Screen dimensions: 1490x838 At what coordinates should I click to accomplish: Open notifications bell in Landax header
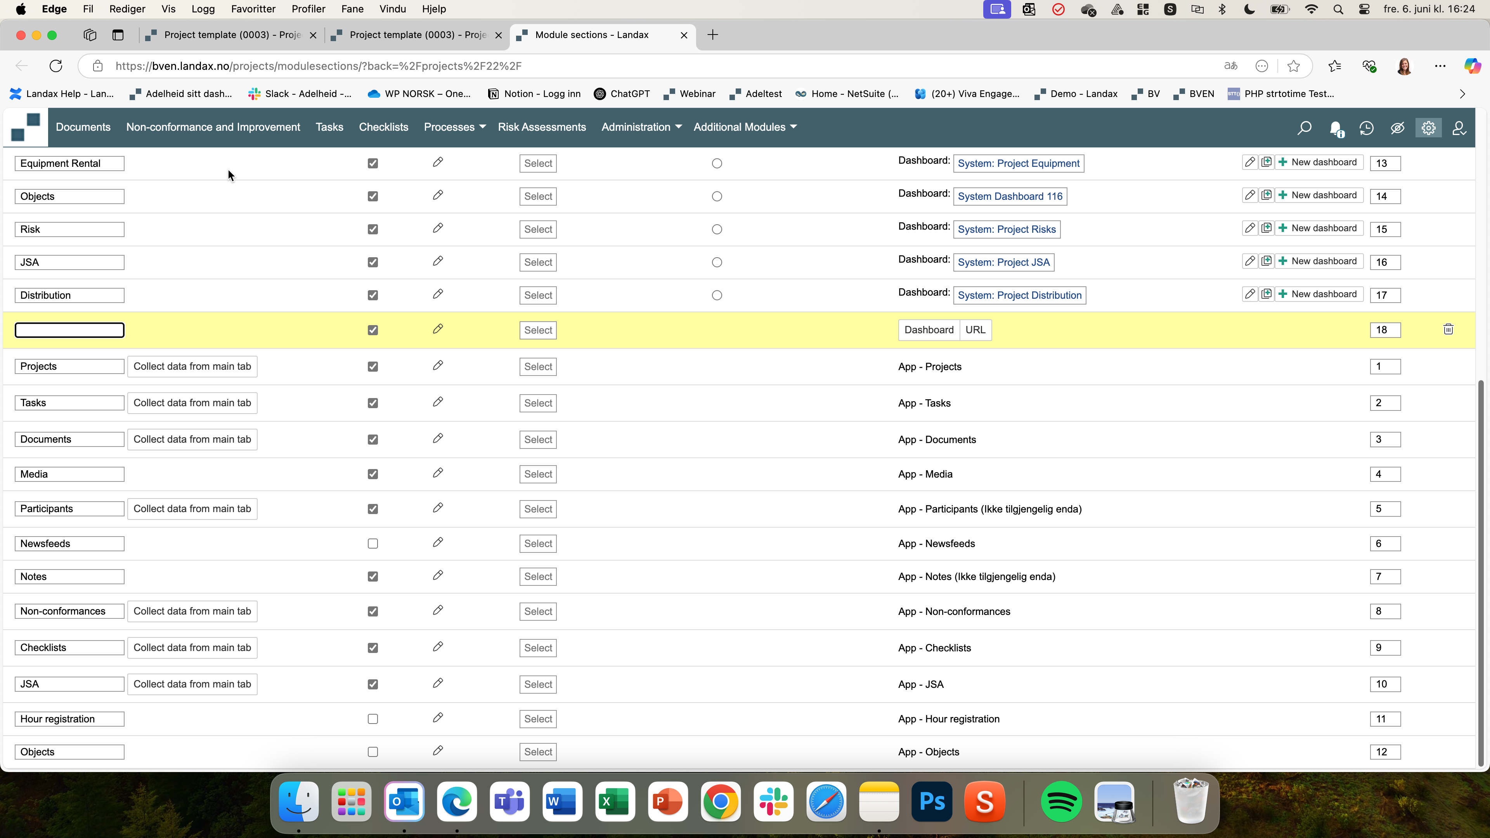(1336, 128)
